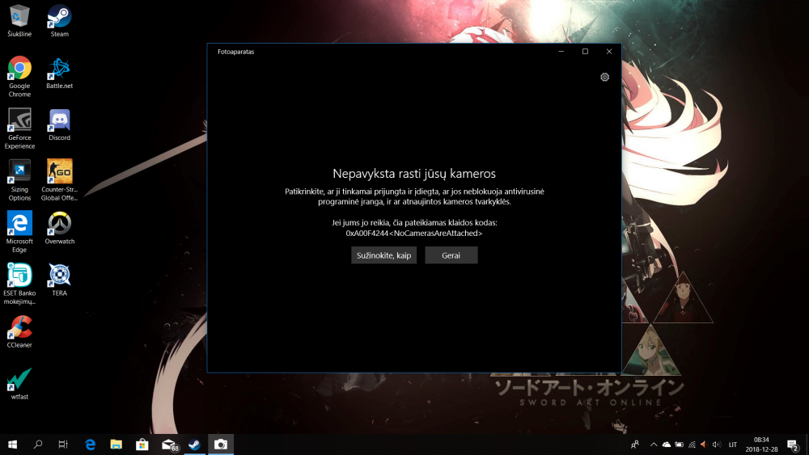This screenshot has width=809, height=455.
Task: Select the TERA desktop icon
Action: pos(59,280)
